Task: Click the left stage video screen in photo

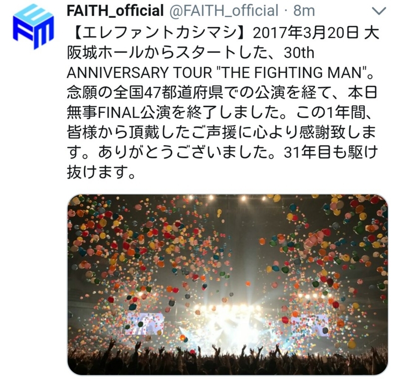Action: (x=143, y=323)
